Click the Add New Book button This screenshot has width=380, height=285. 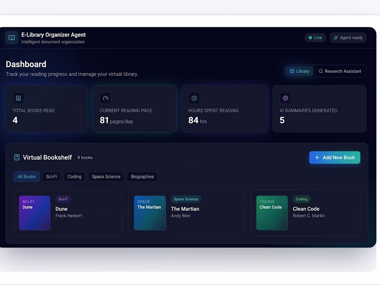click(335, 158)
